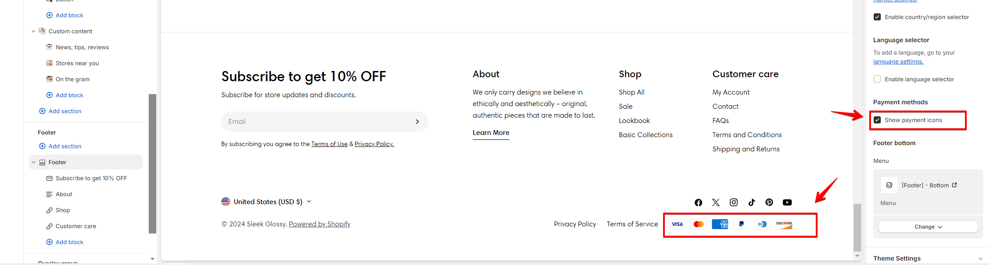Viewport: 989px width, 265px height.
Task: Select the Footer section row
Action: coord(86,162)
